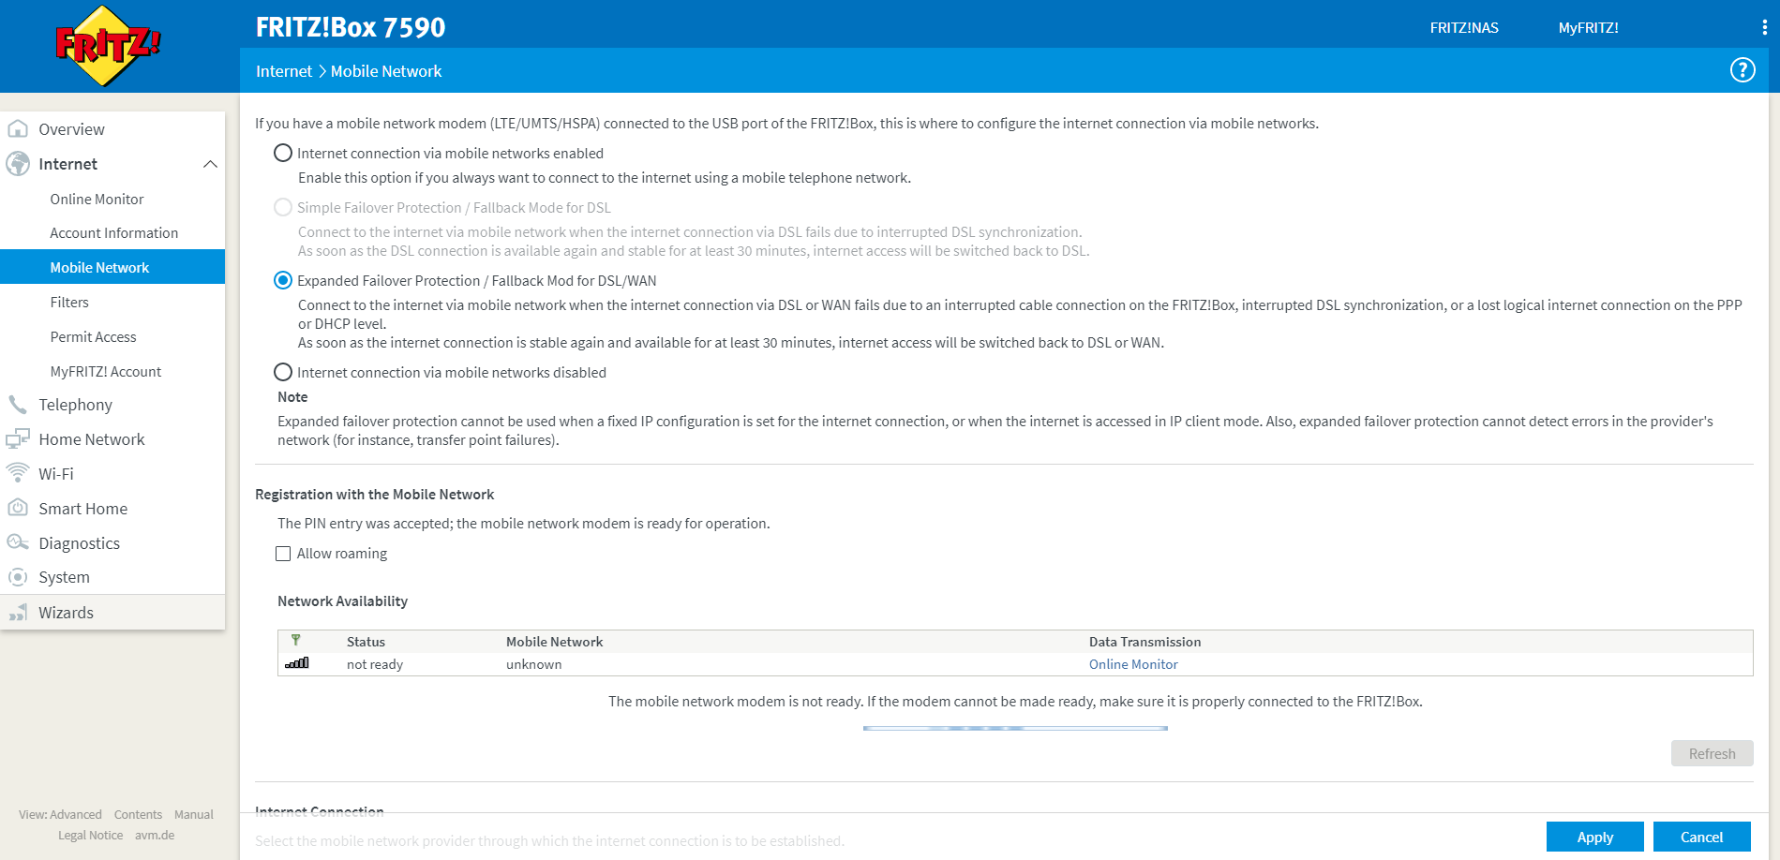
Task: Enable the Allow roaming checkbox
Action: point(283,554)
